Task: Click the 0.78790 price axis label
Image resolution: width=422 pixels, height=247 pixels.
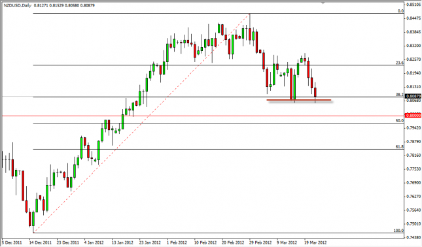Action: [x=413, y=141]
